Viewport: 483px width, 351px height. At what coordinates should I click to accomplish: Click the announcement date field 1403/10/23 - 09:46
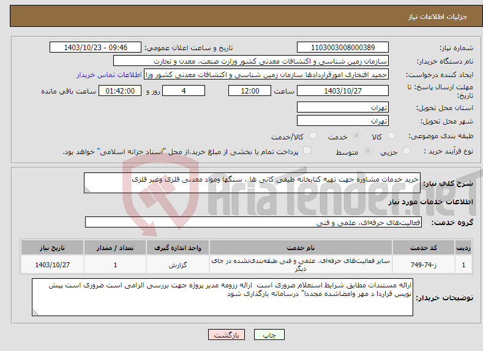click(x=95, y=47)
